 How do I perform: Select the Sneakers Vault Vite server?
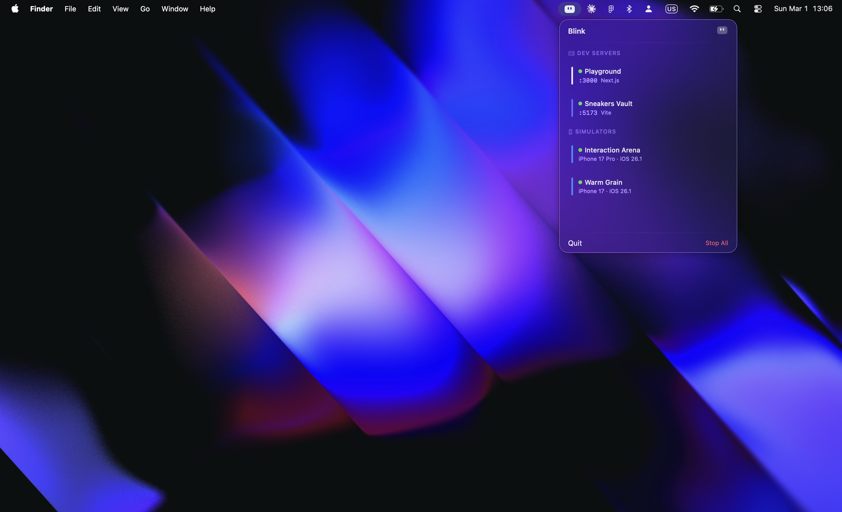click(x=608, y=108)
